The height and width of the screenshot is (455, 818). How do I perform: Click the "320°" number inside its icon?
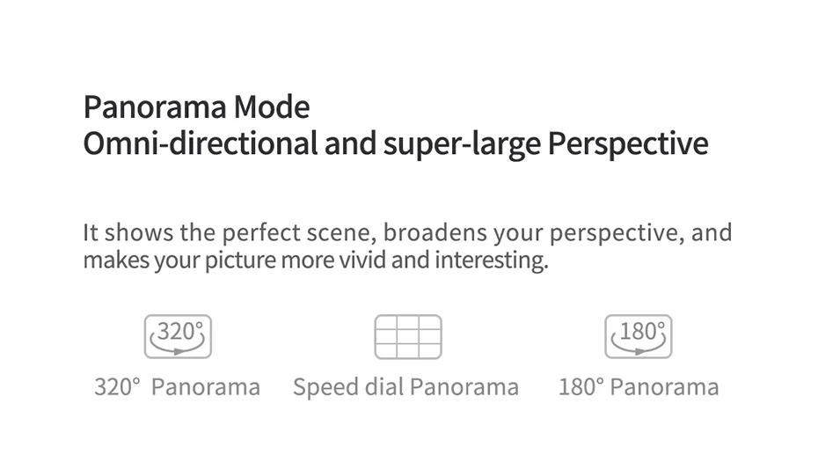[x=180, y=331]
